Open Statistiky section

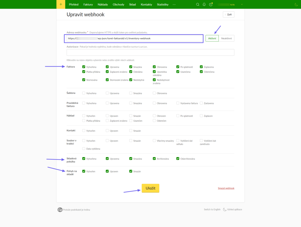pyautogui.click(x=163, y=4)
